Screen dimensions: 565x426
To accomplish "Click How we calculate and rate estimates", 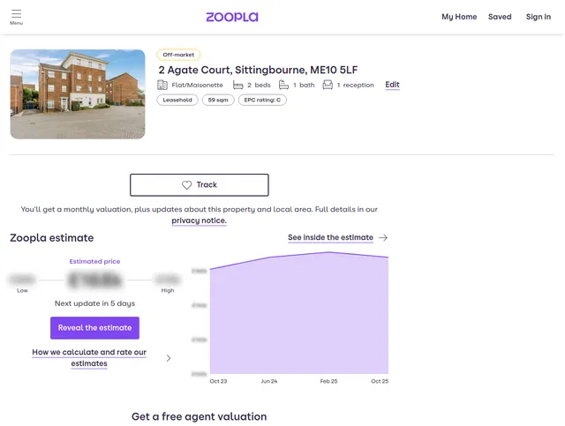I will tap(89, 358).
